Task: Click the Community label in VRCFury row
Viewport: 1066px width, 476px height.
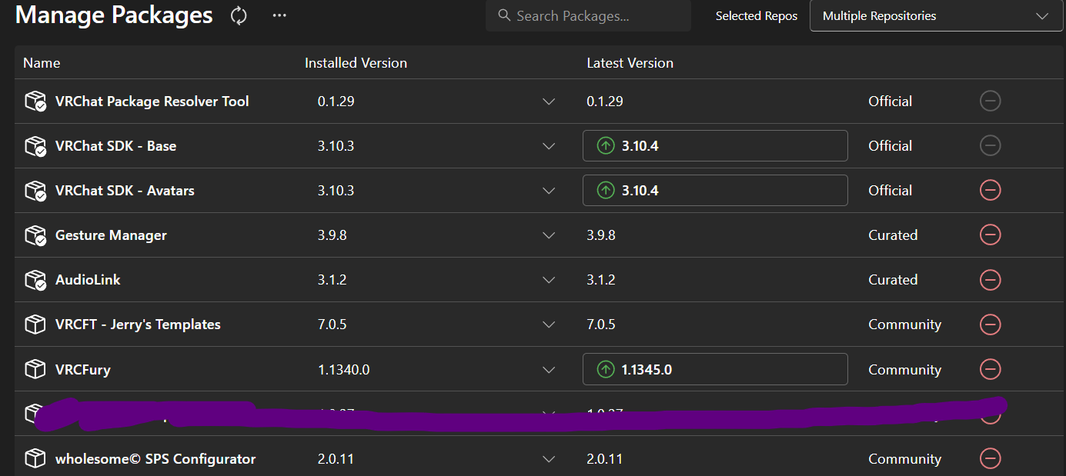Action: click(905, 370)
